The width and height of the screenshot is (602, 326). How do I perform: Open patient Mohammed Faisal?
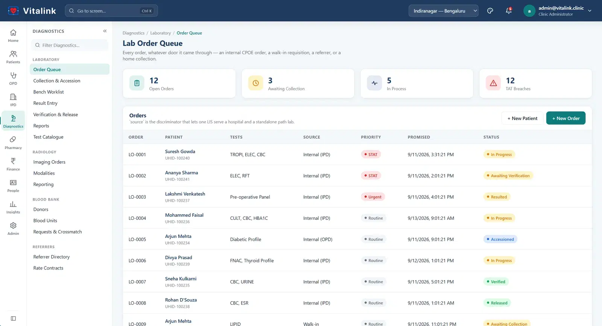tap(184, 215)
